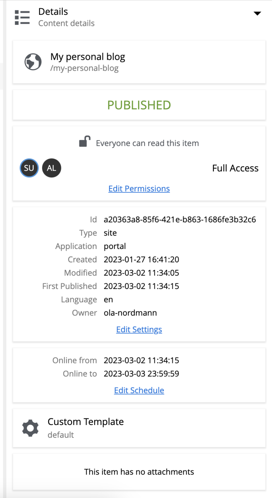Click the Full Access label

[x=235, y=168]
